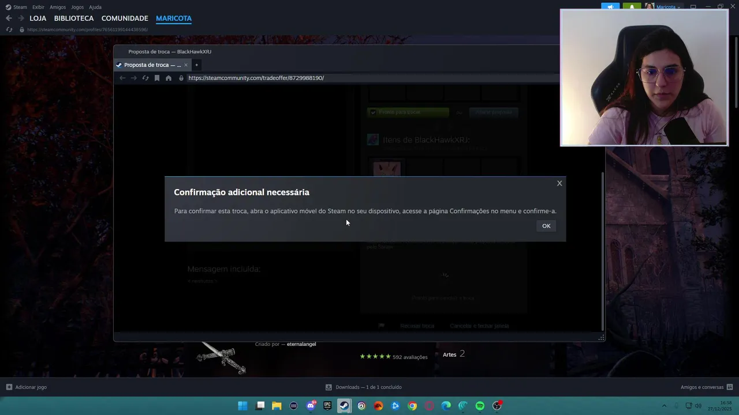This screenshot has height=415, width=739.
Task: Go to home in trade window
Action: (x=169, y=78)
